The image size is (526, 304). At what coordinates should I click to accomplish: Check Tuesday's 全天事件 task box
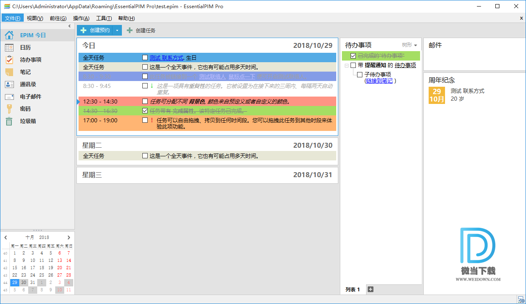point(145,156)
